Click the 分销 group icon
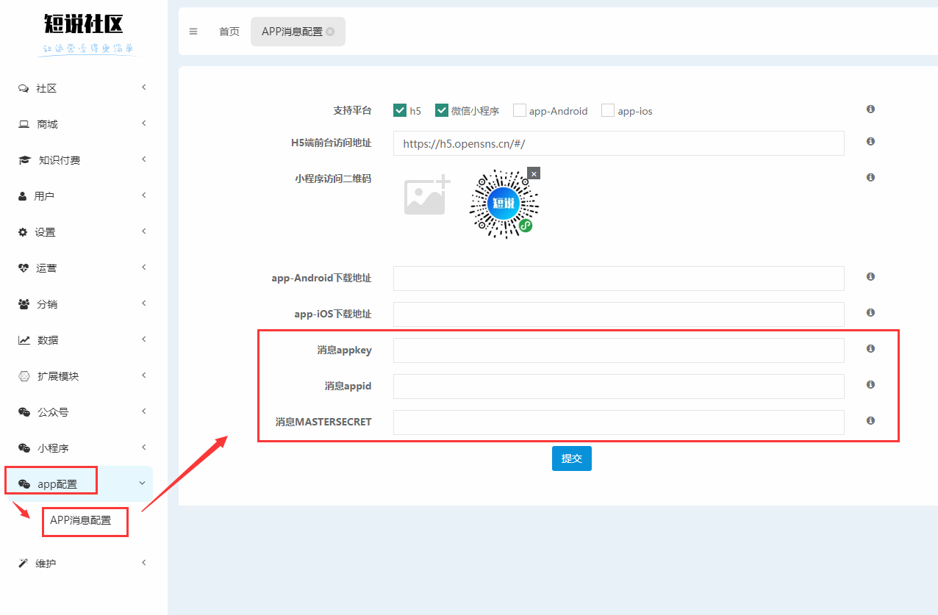The height and width of the screenshot is (615, 938). (x=24, y=304)
